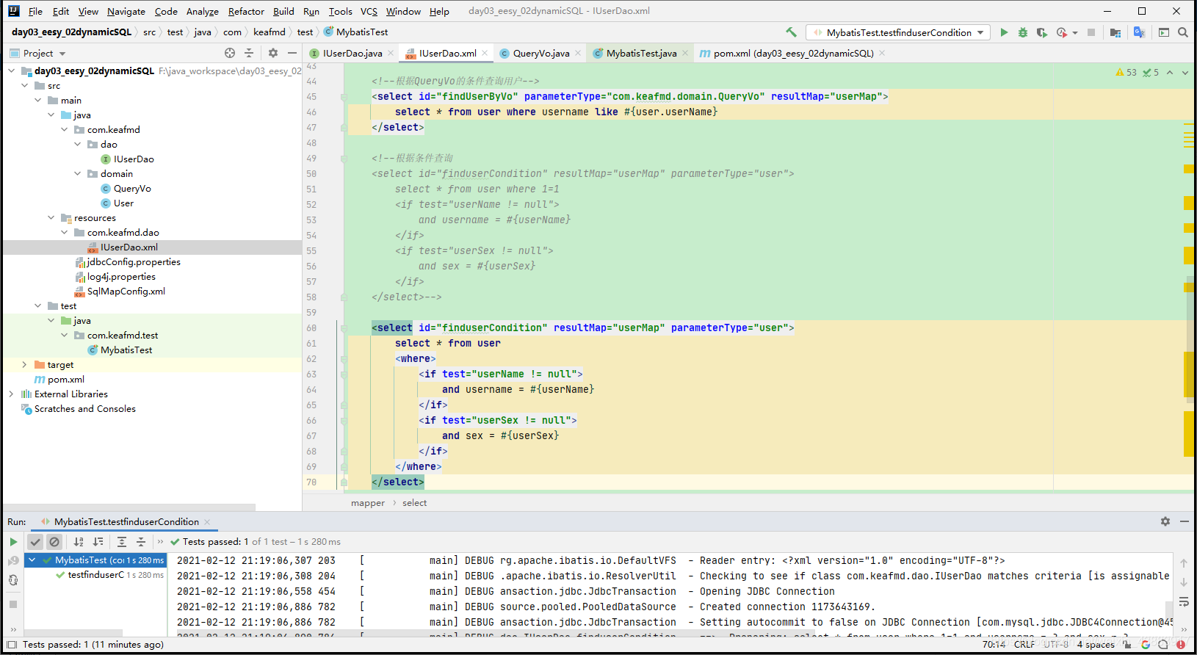
Task: Rerun tests in Run panel
Action: point(13,542)
